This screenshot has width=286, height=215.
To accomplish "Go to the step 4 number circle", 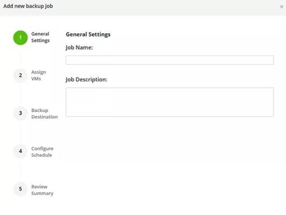I will tap(20, 151).
